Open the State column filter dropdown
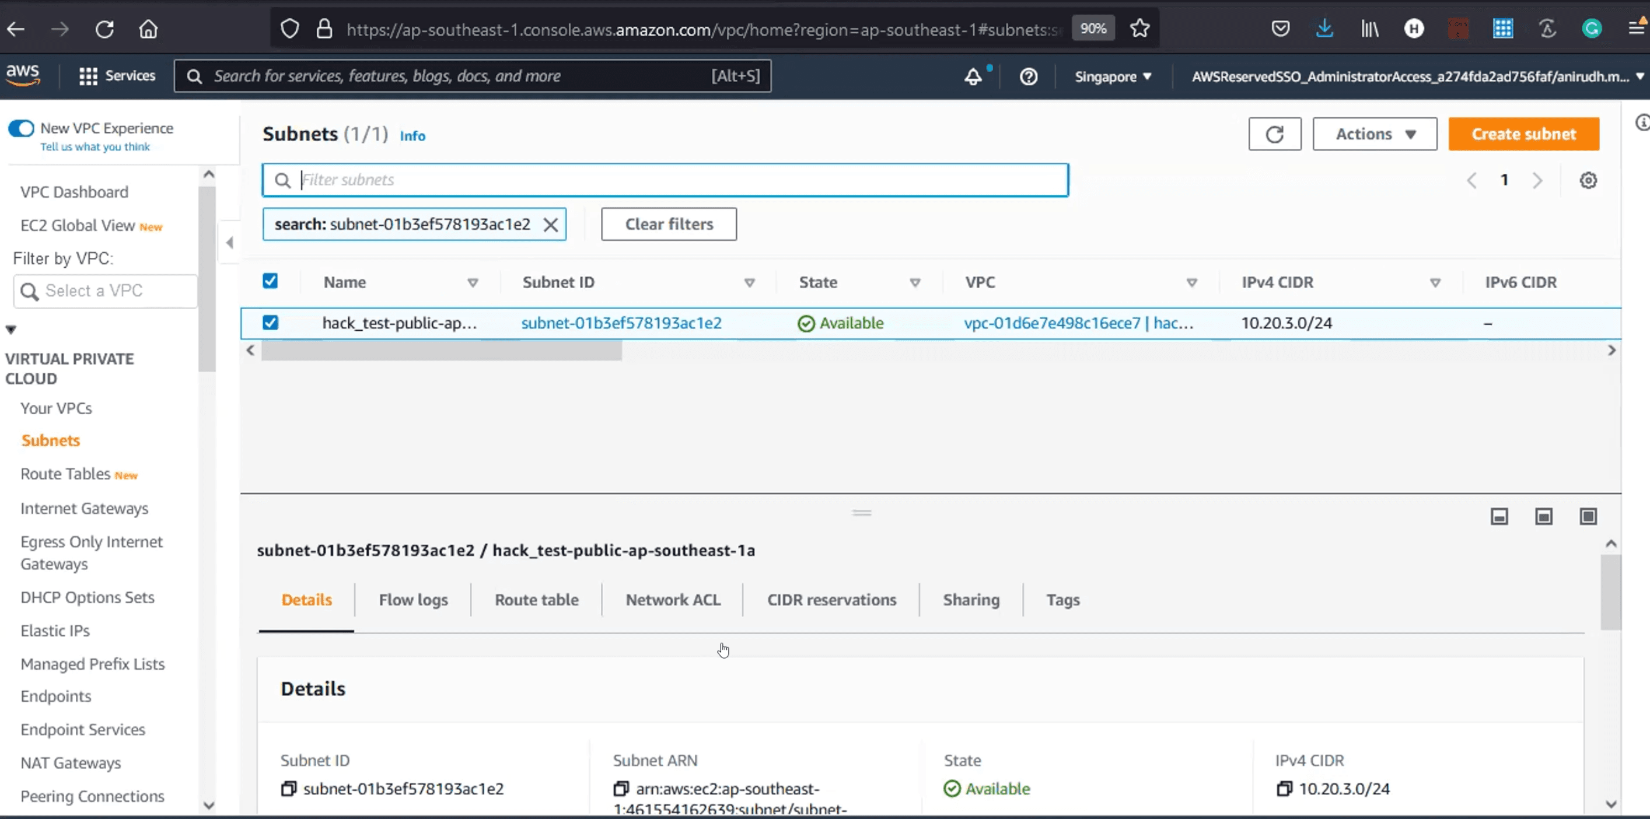 coord(916,282)
